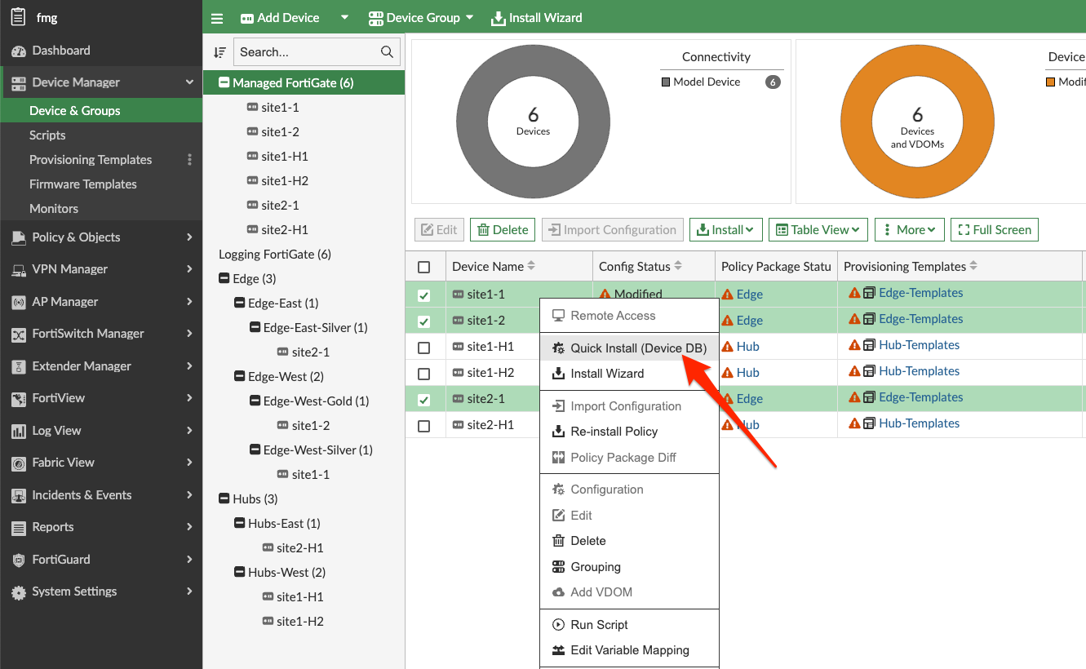Toggle the hamburger sidebar menu icon
Viewport: 1086px width, 669px height.
coord(216,18)
